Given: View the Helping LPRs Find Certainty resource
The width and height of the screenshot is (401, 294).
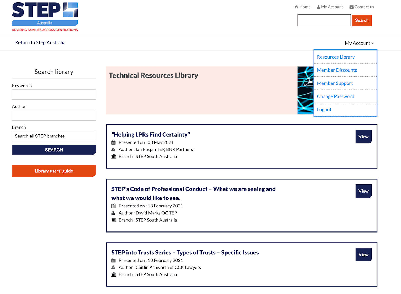Looking at the screenshot, I should [x=364, y=137].
